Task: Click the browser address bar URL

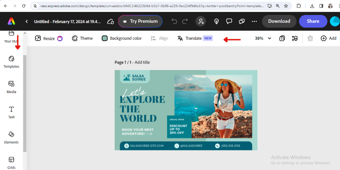Action: tap(152, 6)
